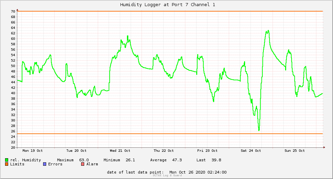Click the Last value 39.8
The width and height of the screenshot is (333, 179).
pyautogui.click(x=216, y=160)
